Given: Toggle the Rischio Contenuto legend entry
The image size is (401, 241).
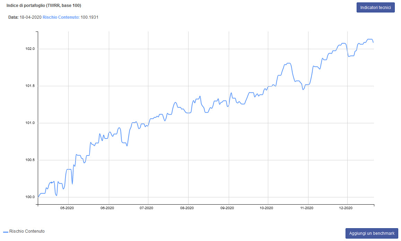Looking at the screenshot, I should point(24,231).
